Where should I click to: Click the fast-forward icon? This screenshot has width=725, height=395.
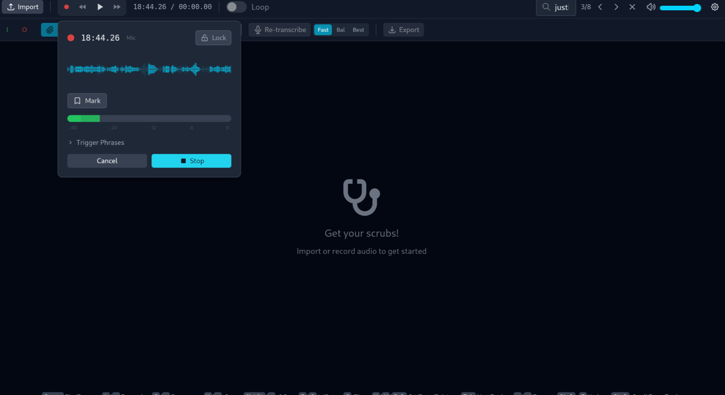[x=117, y=7]
